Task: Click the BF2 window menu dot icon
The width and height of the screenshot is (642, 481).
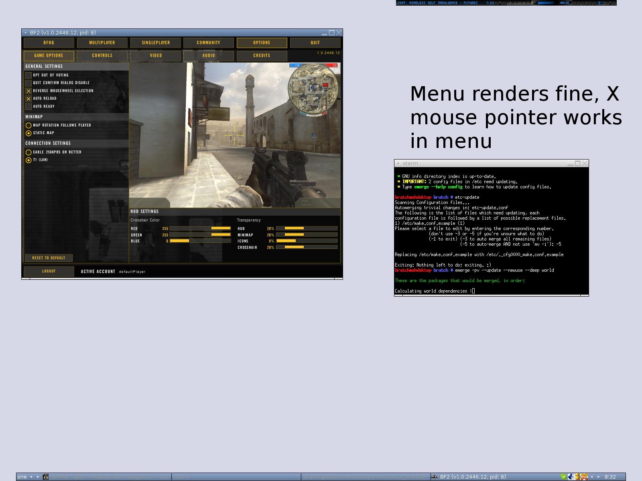Action: coord(25,33)
